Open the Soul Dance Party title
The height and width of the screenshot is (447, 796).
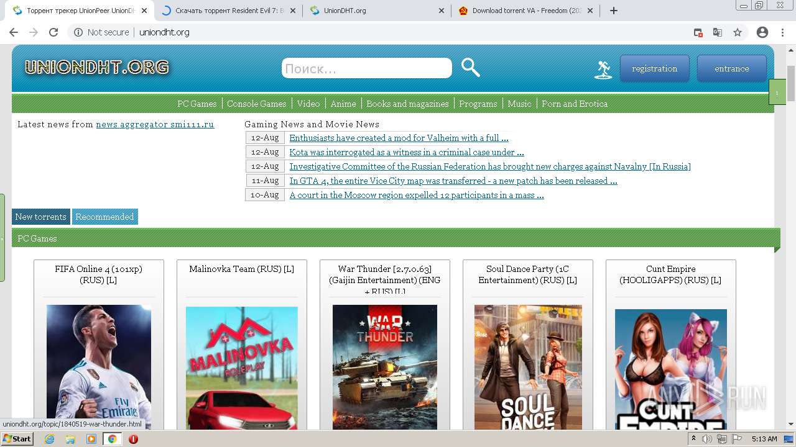tap(527, 274)
